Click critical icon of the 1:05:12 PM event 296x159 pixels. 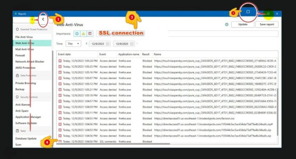click(60, 84)
